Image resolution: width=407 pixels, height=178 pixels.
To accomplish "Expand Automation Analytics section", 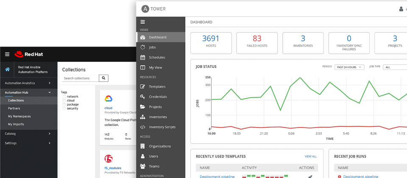I will point(28,83).
